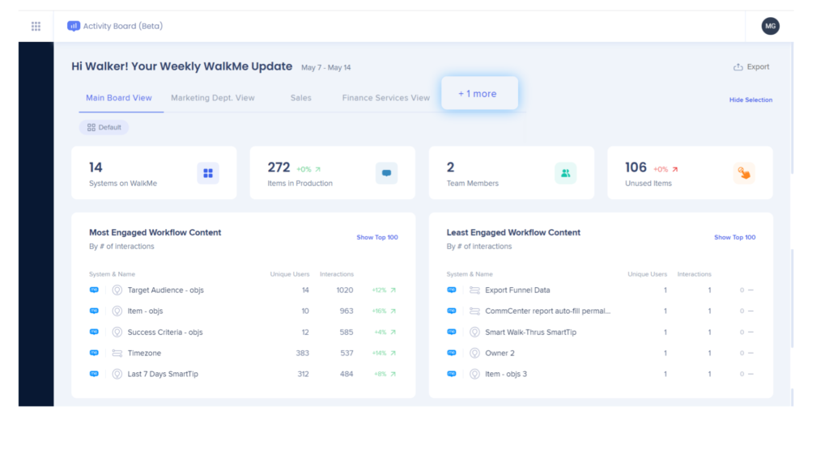Click the 383 unique users value
Screen dimensions: 829x466
click(x=303, y=353)
